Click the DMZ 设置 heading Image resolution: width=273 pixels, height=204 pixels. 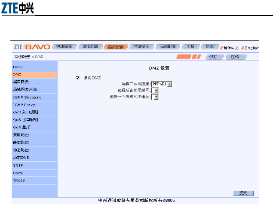coord(159,68)
